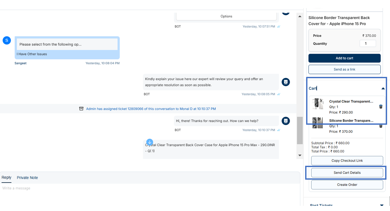Click the 'Silicone Border Transparent Back Cover' product title
This screenshot has height=211, width=390.
coord(339,21)
